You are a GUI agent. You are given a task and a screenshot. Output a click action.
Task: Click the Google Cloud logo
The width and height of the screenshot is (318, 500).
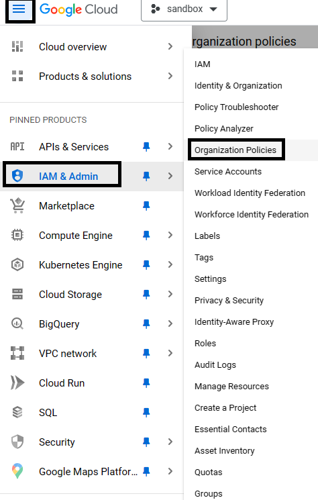[x=78, y=9]
